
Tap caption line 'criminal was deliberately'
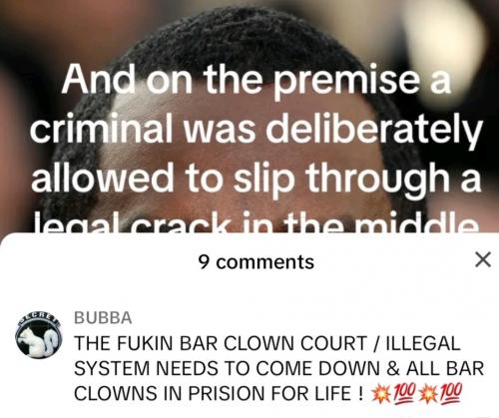[256, 129]
